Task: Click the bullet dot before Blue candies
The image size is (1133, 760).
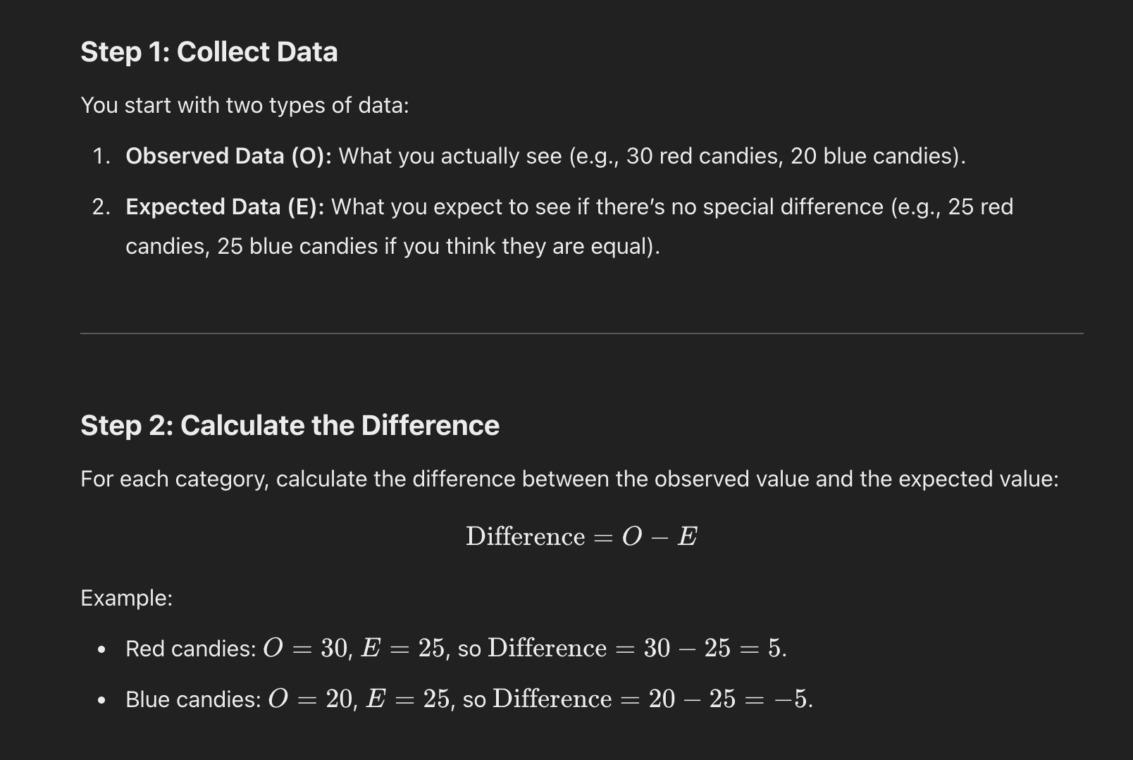Action: coord(102,700)
